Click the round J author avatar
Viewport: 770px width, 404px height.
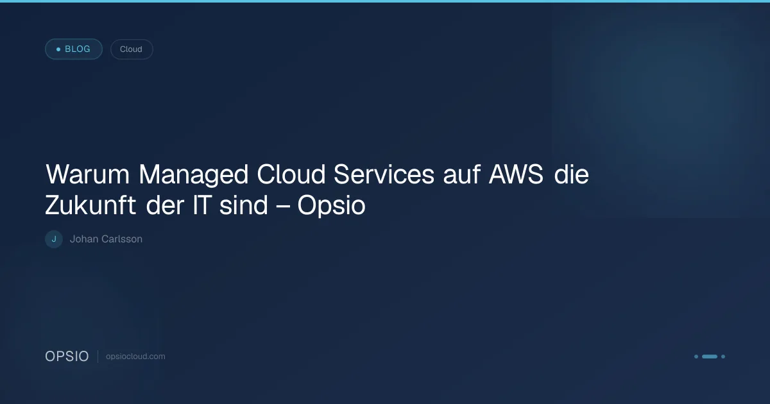(x=54, y=239)
